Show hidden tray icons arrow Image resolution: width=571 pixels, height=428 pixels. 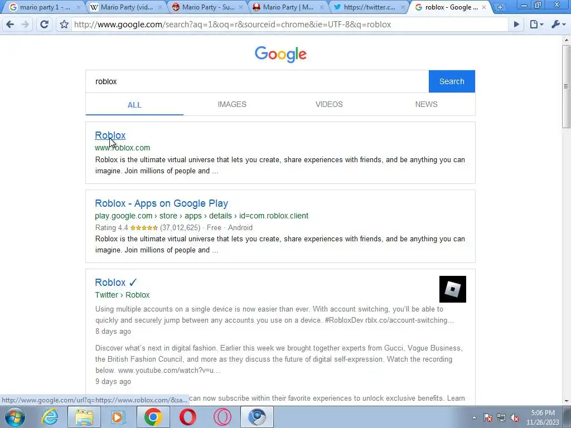[474, 417]
